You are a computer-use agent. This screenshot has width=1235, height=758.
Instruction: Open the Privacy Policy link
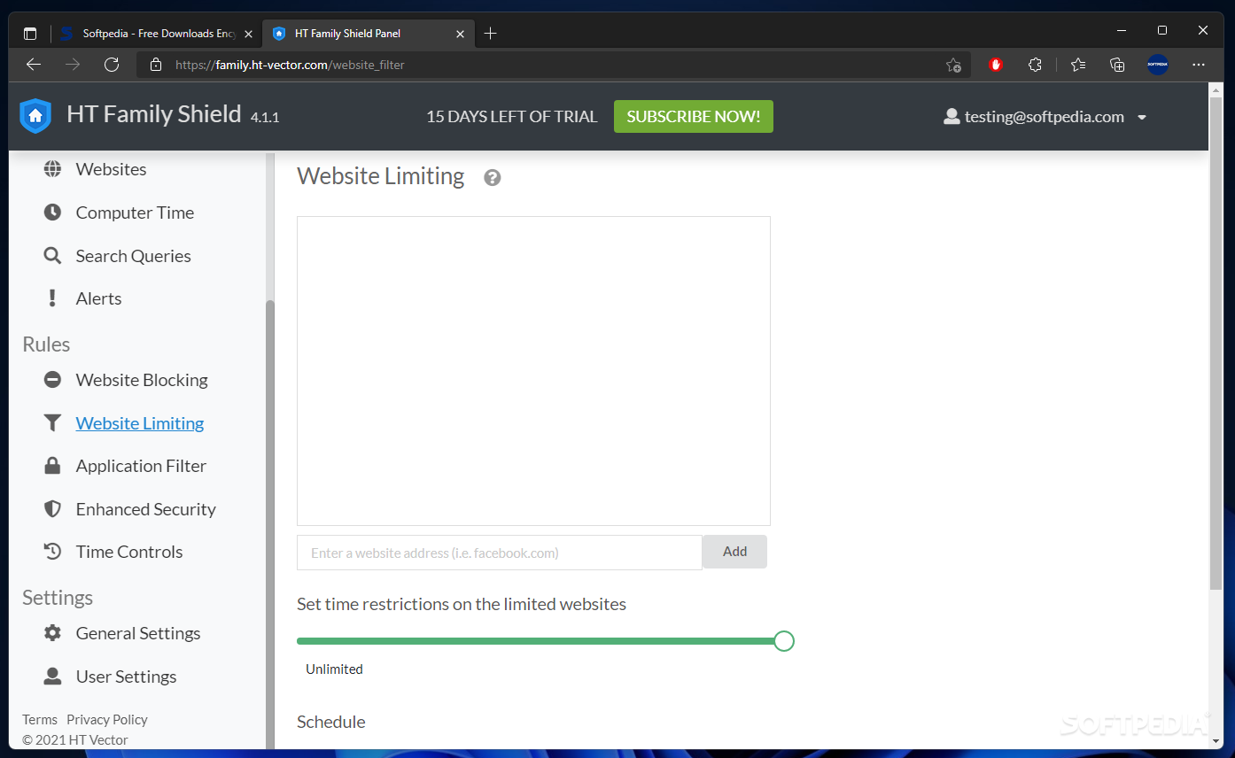[107, 720]
